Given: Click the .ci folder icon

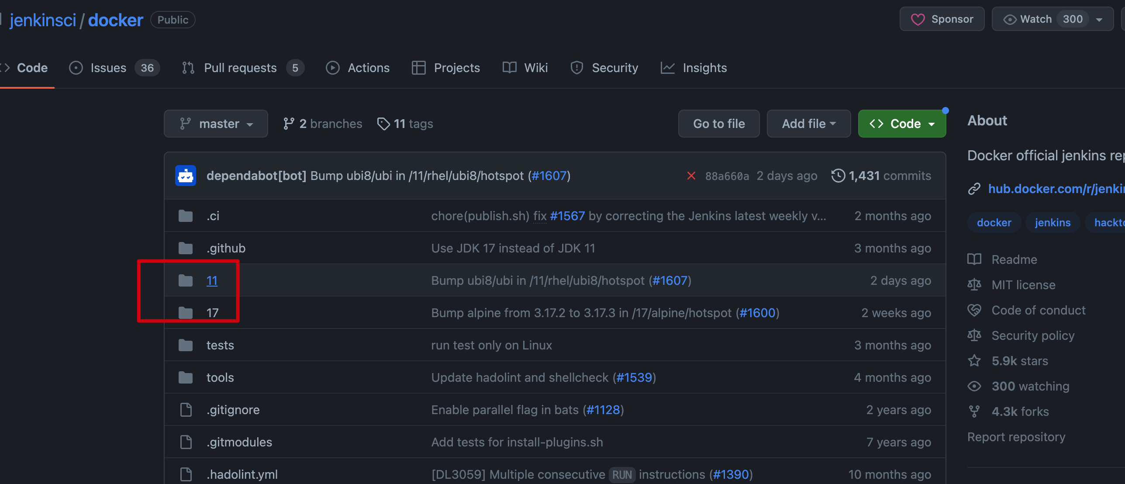Looking at the screenshot, I should click(x=186, y=216).
